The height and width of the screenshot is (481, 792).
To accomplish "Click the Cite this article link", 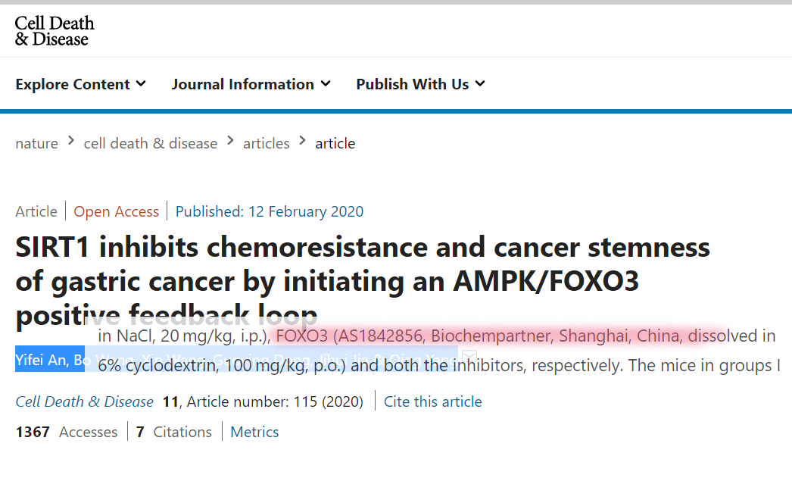I will (x=433, y=401).
